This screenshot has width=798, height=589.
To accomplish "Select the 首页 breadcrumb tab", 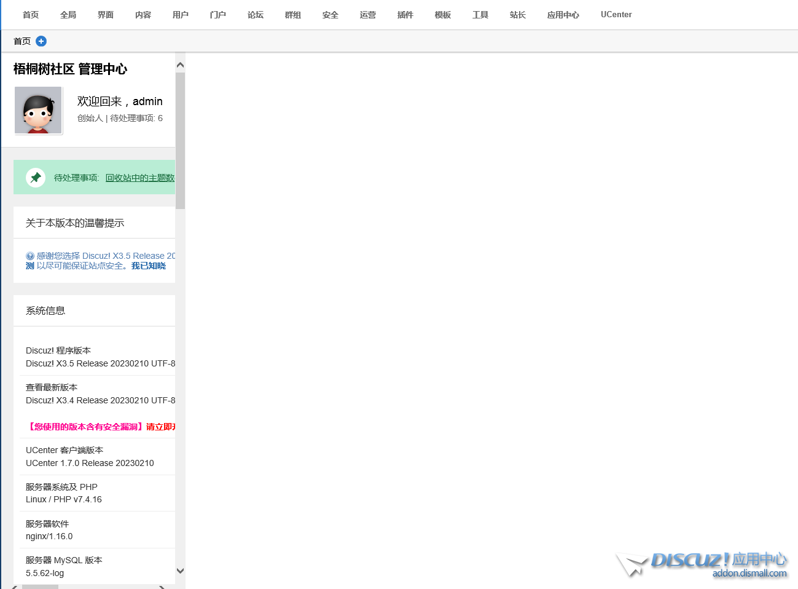I will coord(22,41).
